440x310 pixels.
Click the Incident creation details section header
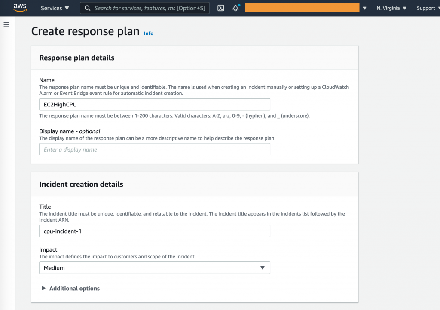click(x=81, y=184)
